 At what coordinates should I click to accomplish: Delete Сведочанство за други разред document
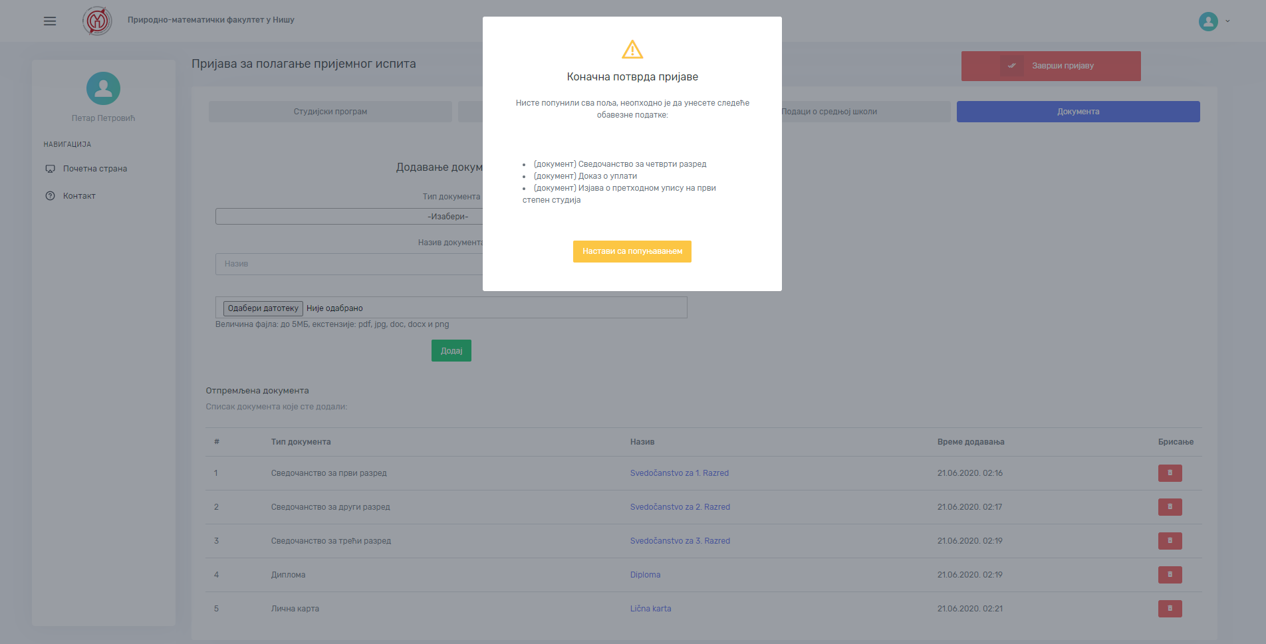coord(1170,507)
